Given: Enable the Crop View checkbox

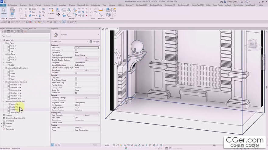Looking at the screenshot, I should [76, 78].
